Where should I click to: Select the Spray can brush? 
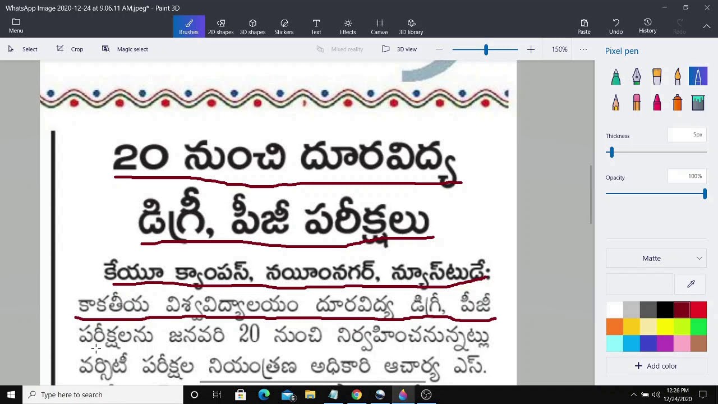pyautogui.click(x=678, y=103)
